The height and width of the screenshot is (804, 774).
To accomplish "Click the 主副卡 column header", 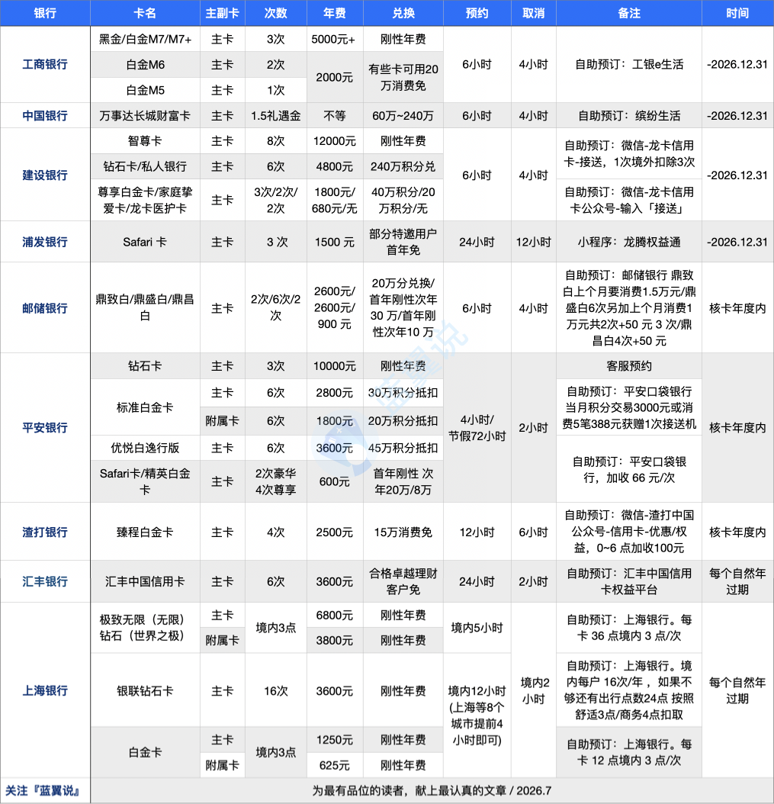I will point(223,13).
